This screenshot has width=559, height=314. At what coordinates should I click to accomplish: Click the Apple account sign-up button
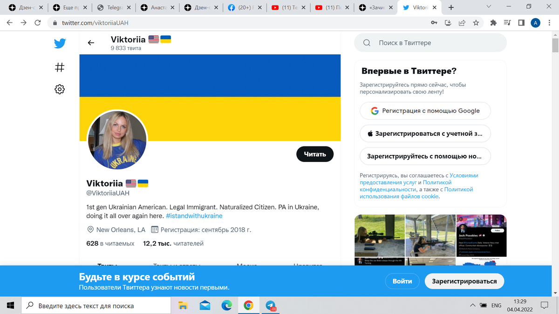click(x=425, y=134)
